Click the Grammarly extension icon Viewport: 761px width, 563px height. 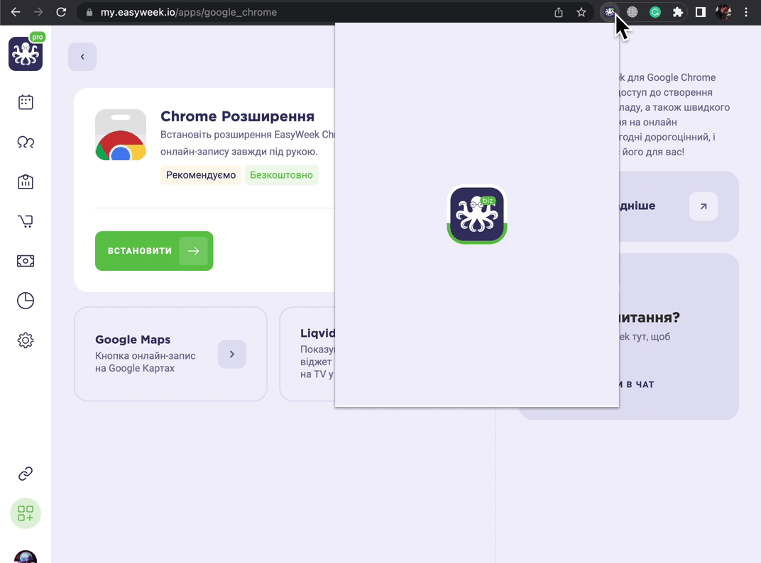pyautogui.click(x=655, y=12)
